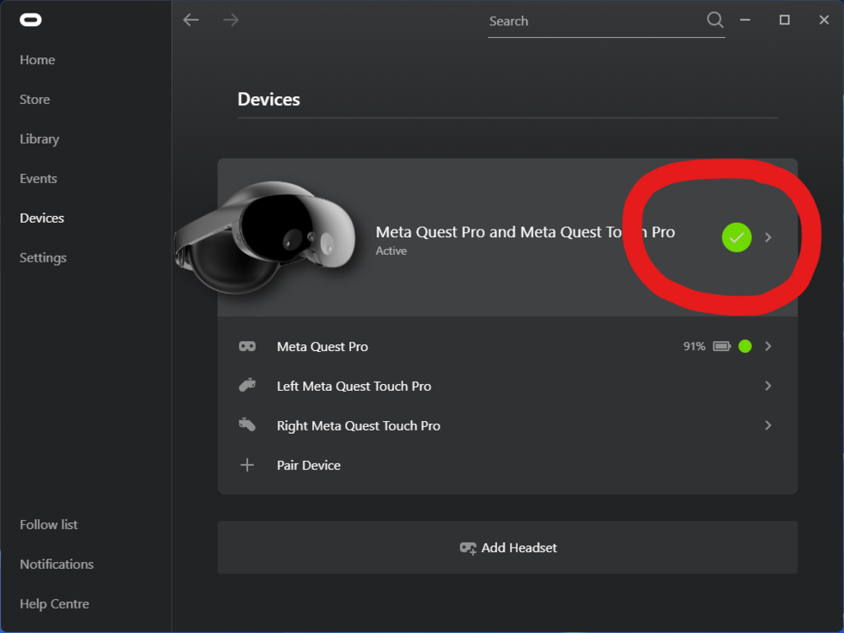The image size is (844, 633).
Task: Click the battery icon next to 91%
Action: pyautogui.click(x=722, y=346)
